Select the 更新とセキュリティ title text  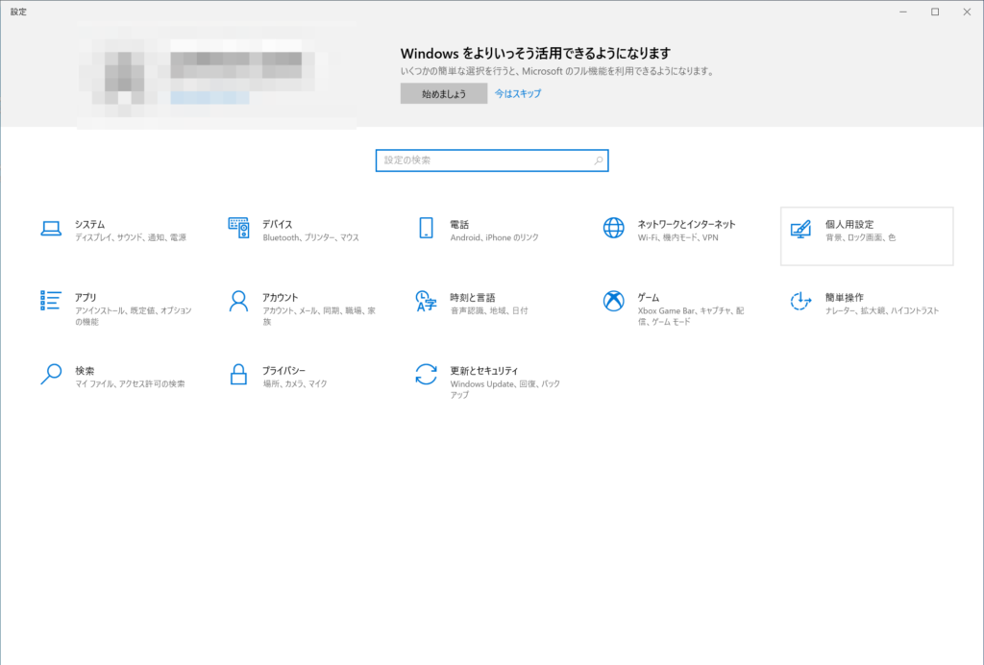coord(483,370)
